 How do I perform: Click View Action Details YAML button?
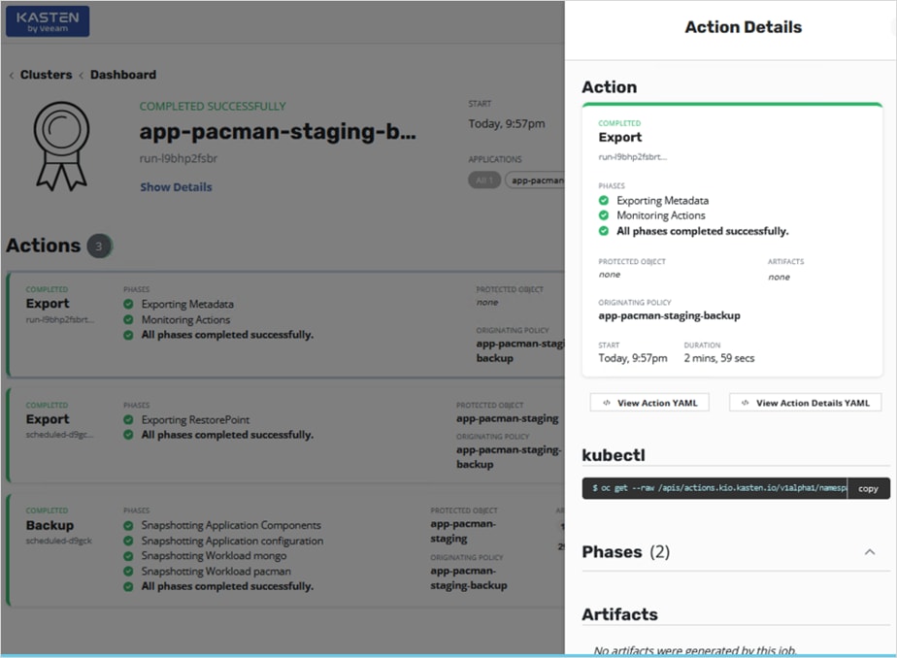click(x=805, y=403)
